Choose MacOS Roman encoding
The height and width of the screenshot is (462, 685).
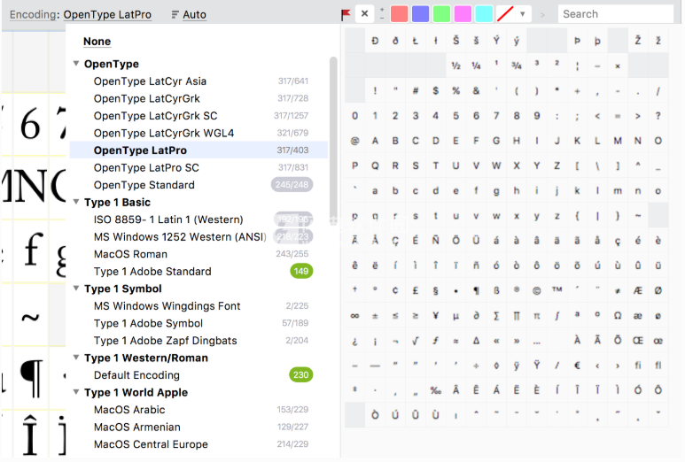coord(198,254)
